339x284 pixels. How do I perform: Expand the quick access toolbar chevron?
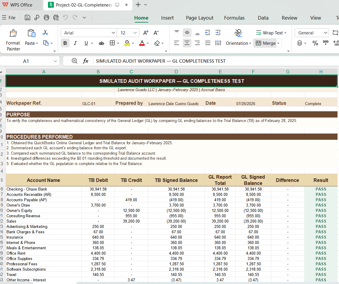pos(84,18)
